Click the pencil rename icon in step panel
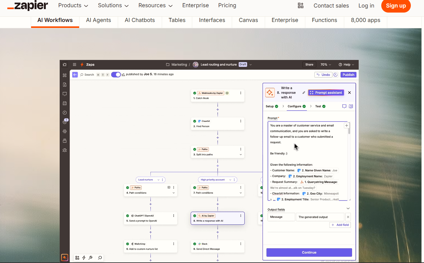Screen dimensions: 424x263 (x=304, y=93)
